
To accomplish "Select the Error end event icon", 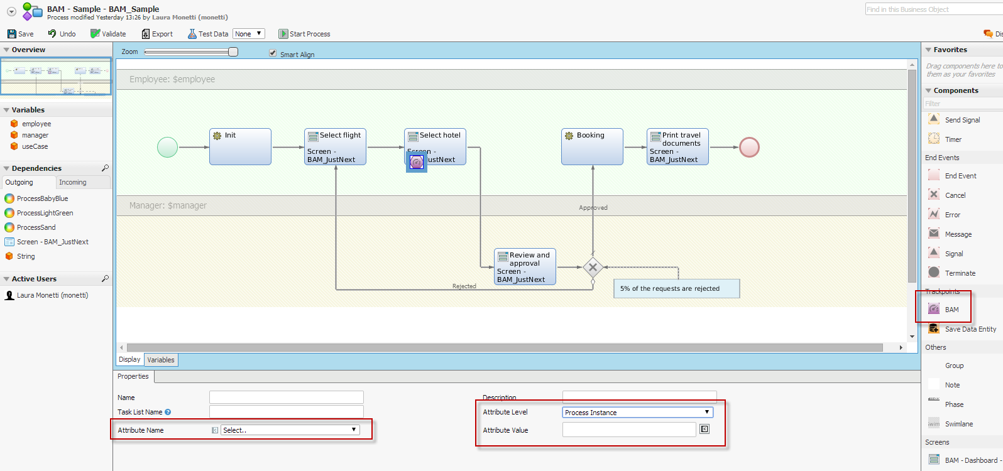I will pyautogui.click(x=934, y=214).
